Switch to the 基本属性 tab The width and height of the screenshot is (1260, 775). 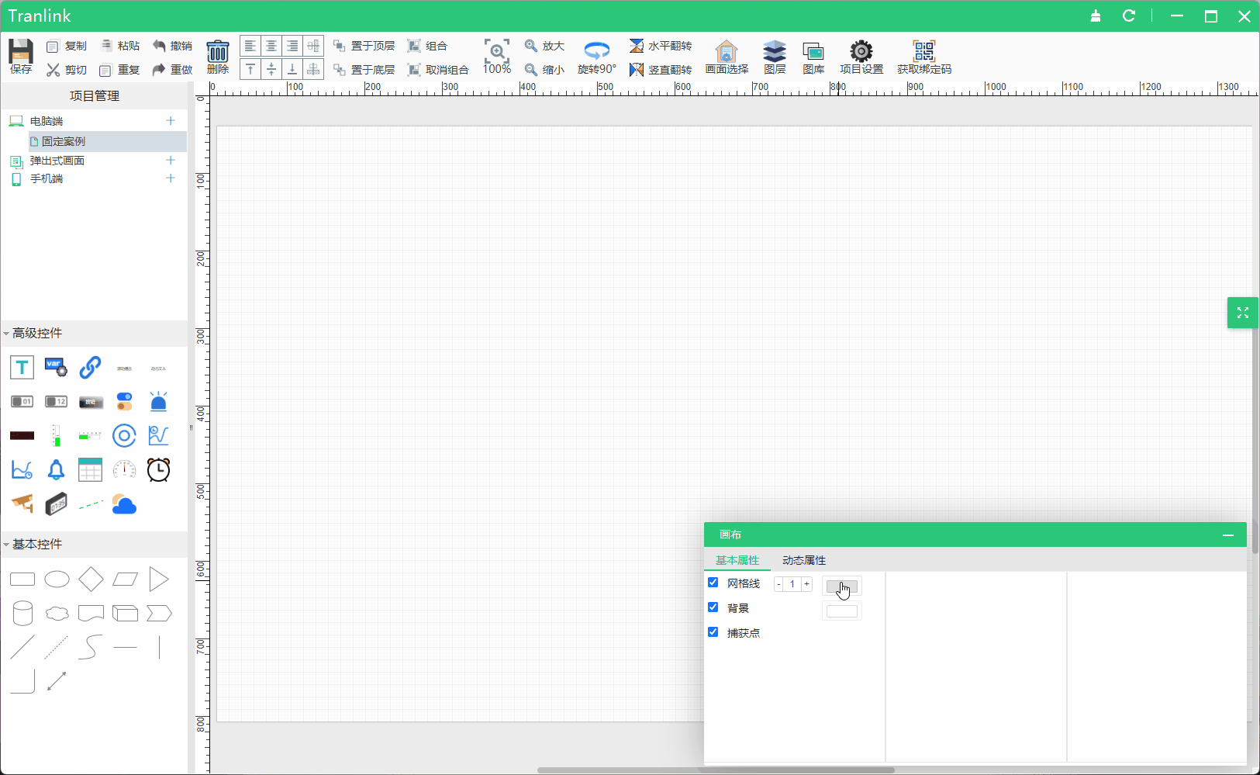click(737, 560)
